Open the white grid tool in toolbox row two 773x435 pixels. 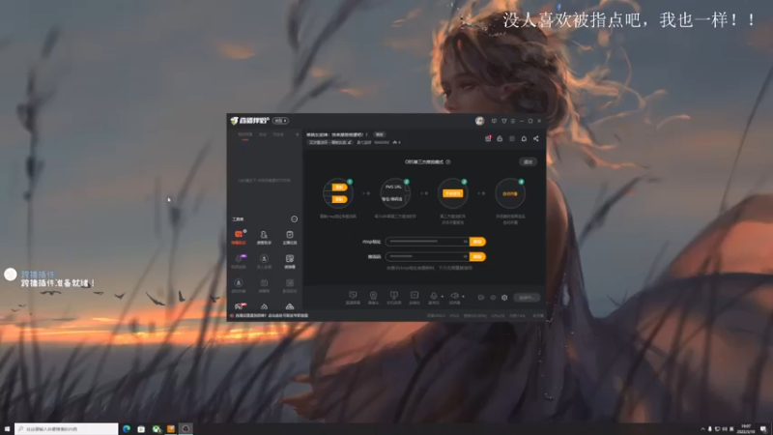pos(289,261)
